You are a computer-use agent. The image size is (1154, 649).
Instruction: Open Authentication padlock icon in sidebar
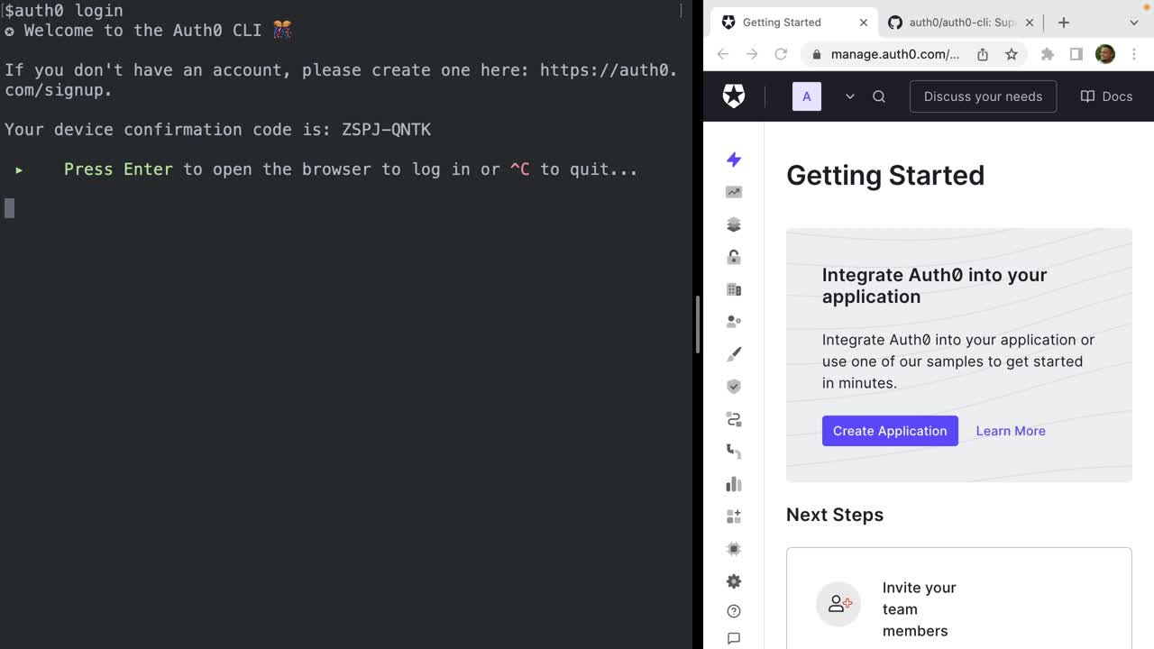734,257
